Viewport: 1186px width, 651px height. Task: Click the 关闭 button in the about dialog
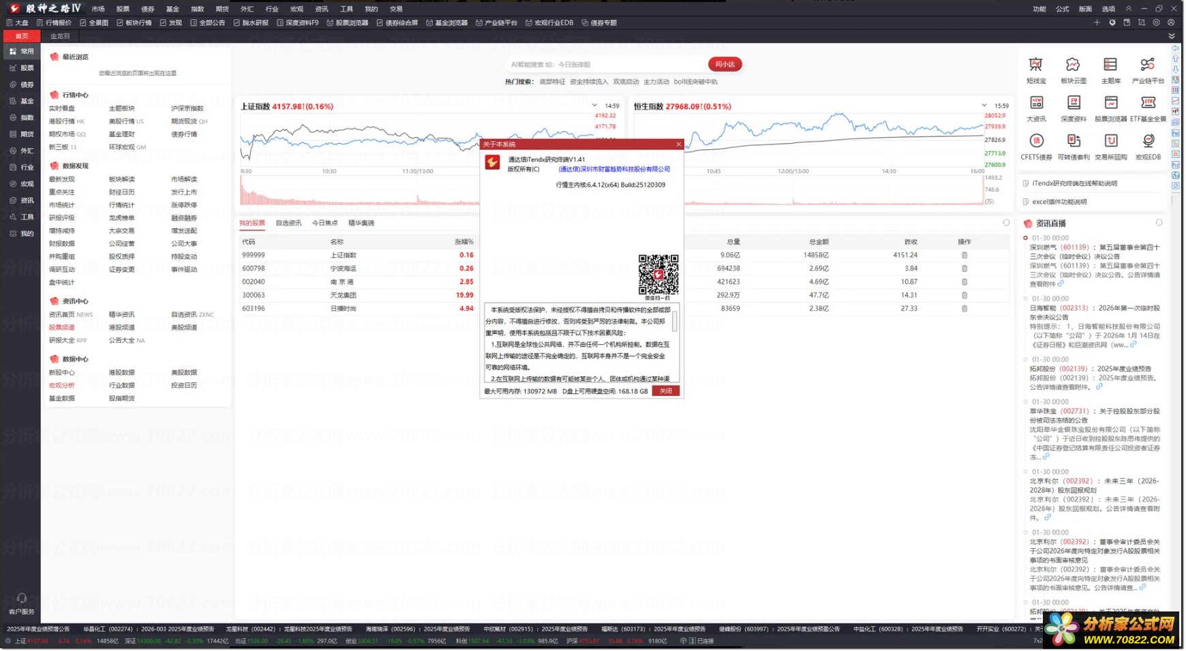(x=665, y=391)
